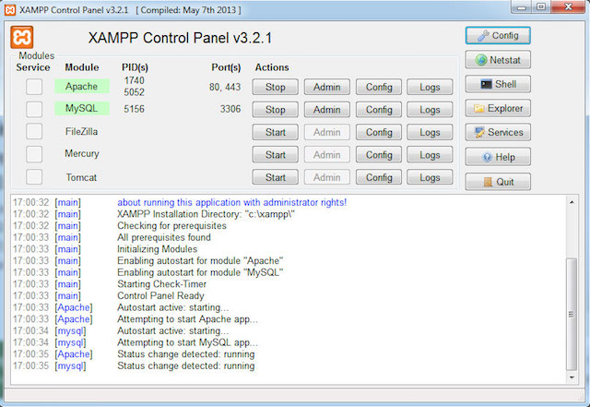Open the top-right Config wrench button
The image size is (590, 407).
click(498, 35)
